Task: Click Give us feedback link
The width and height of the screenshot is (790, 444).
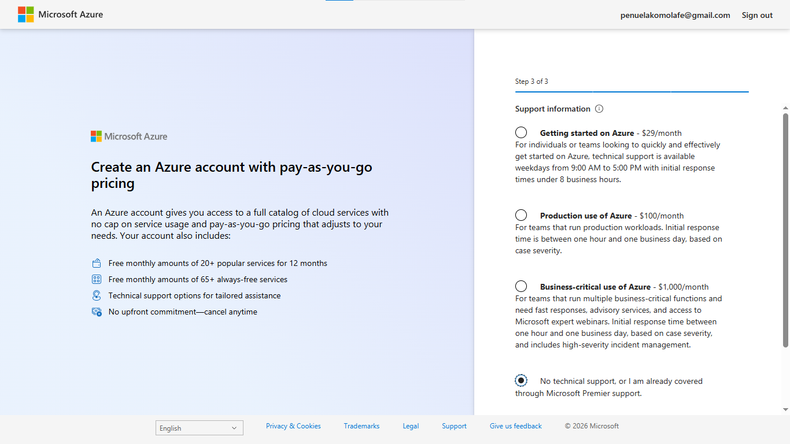Action: [x=516, y=426]
